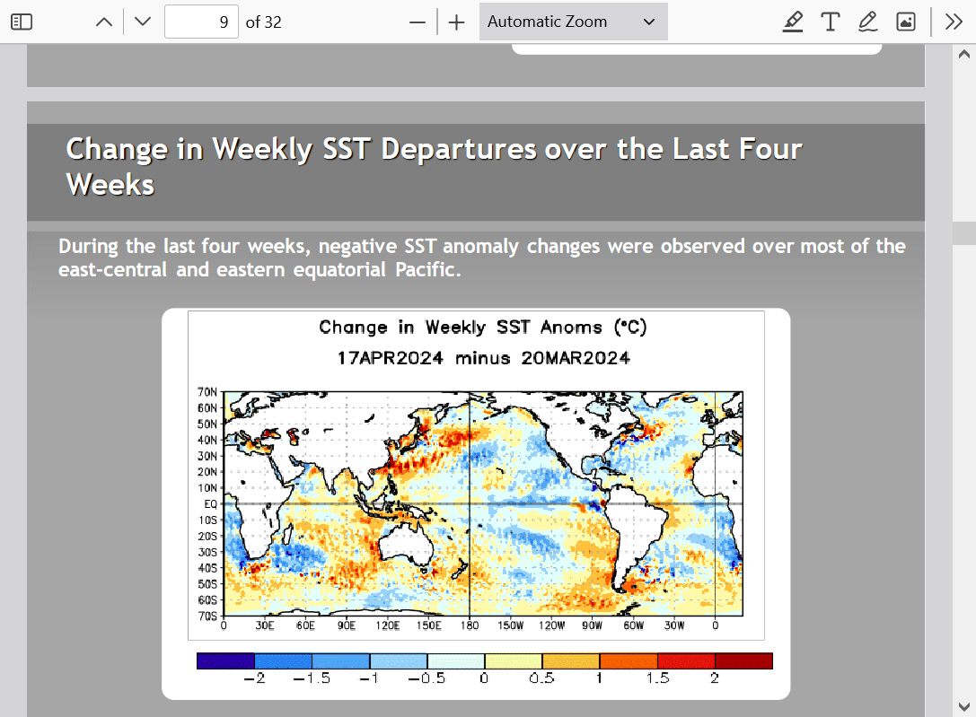Go to the next page

point(143,22)
